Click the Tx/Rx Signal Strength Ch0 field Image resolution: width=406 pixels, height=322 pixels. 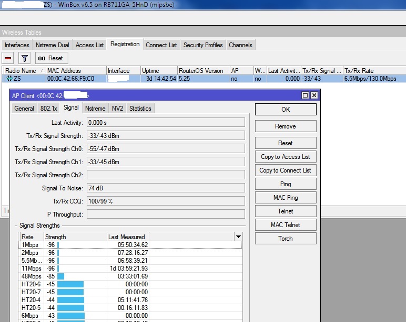click(166, 149)
